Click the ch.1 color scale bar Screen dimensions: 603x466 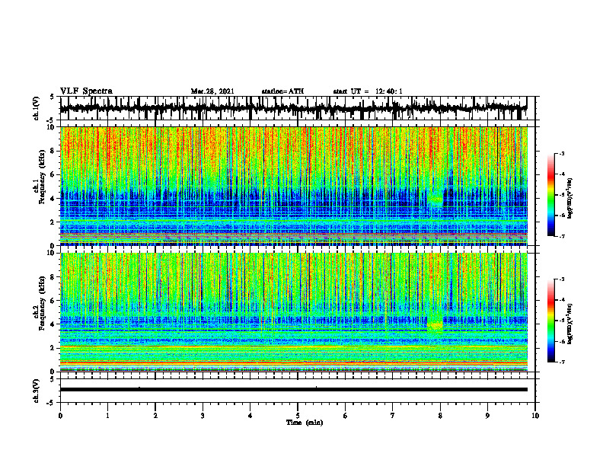click(x=550, y=195)
